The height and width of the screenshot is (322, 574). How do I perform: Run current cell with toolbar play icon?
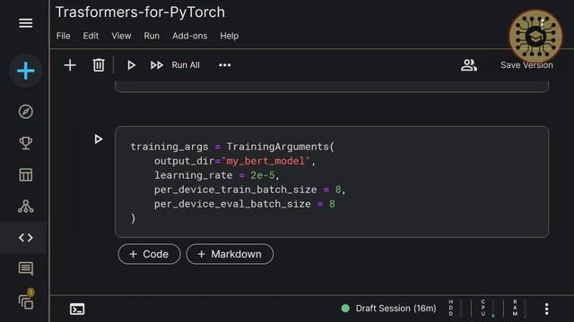(x=131, y=65)
